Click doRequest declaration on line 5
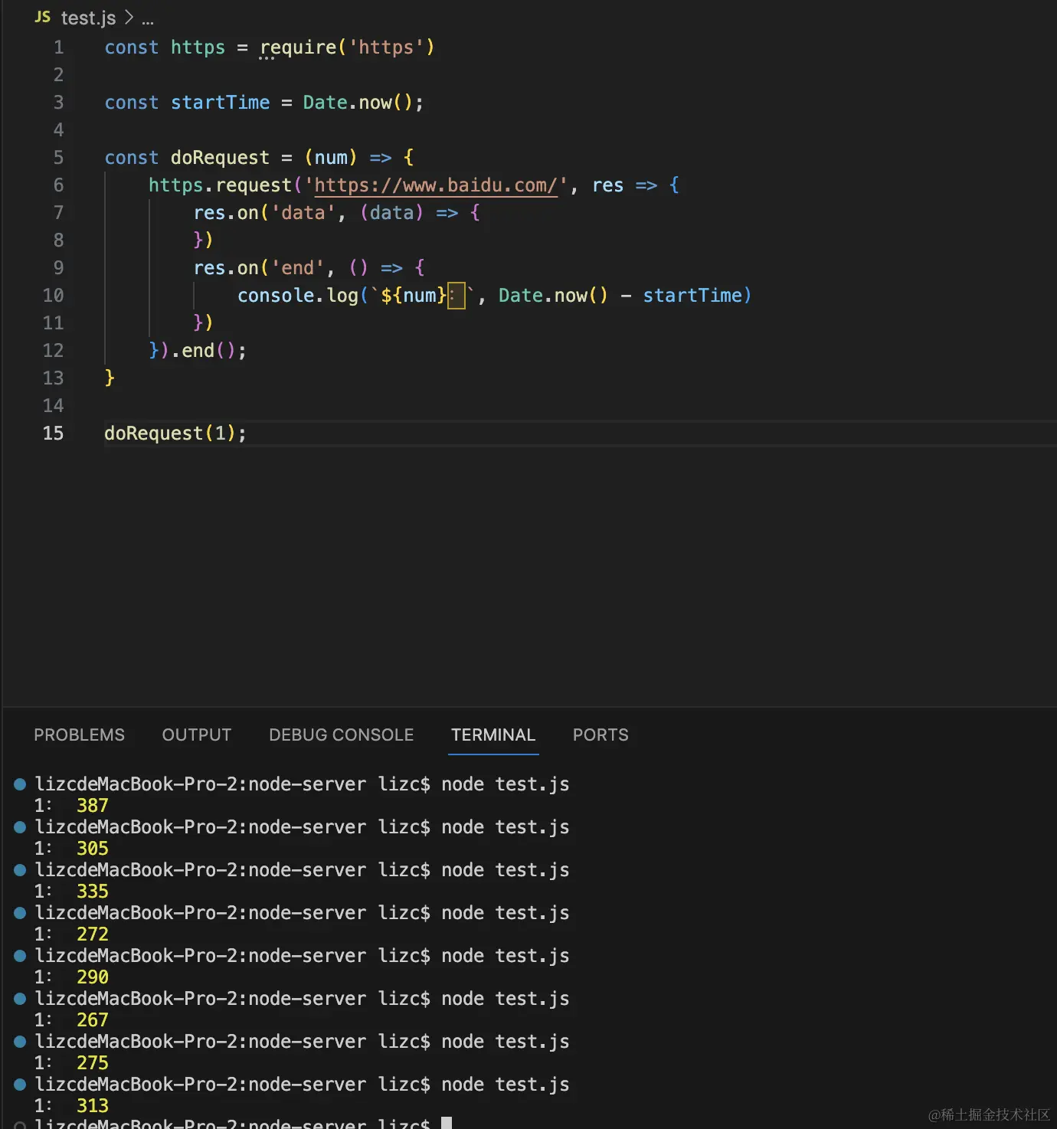 220,158
